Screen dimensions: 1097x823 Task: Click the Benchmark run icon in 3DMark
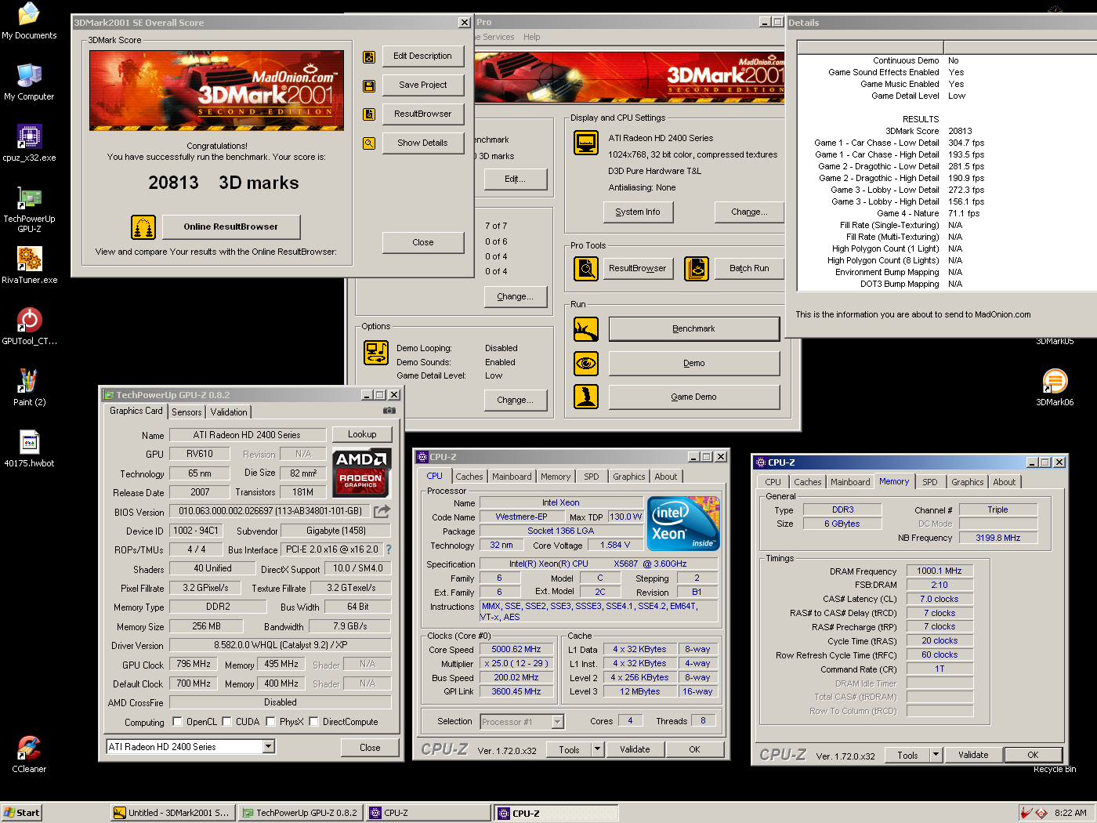(586, 329)
